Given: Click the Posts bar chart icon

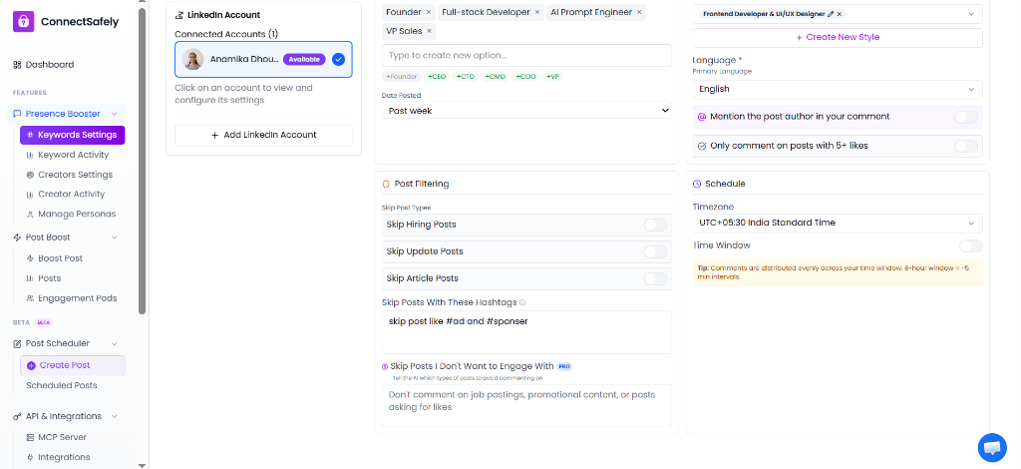Looking at the screenshot, I should 30,278.
